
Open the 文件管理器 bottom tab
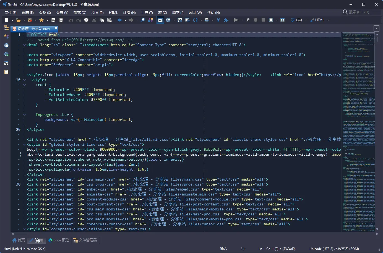tap(85, 240)
